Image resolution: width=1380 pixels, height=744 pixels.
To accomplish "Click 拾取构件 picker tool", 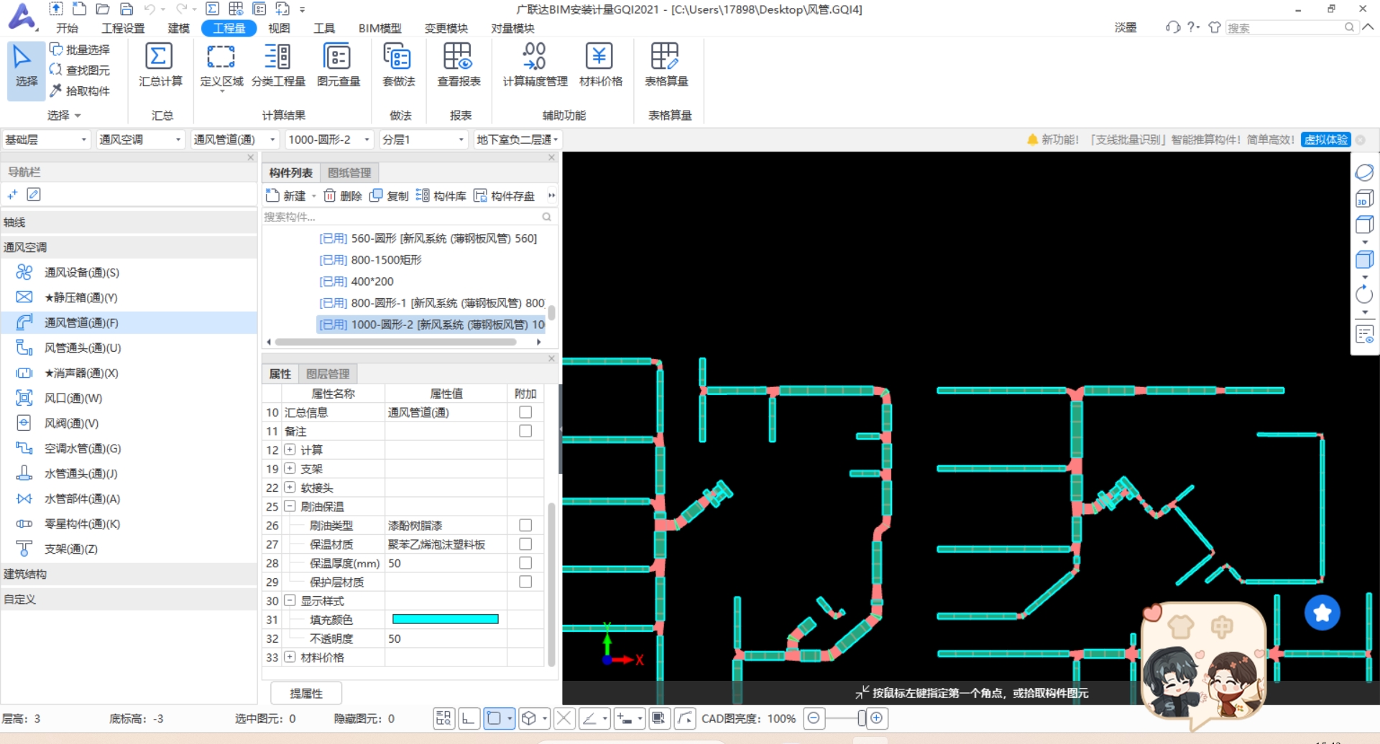I will tap(80, 90).
